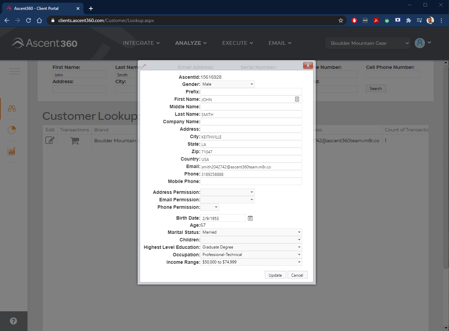Screen dimensions: 449x331
Task: Close the Ascent360 Client Portal tab
Action: [78, 8]
